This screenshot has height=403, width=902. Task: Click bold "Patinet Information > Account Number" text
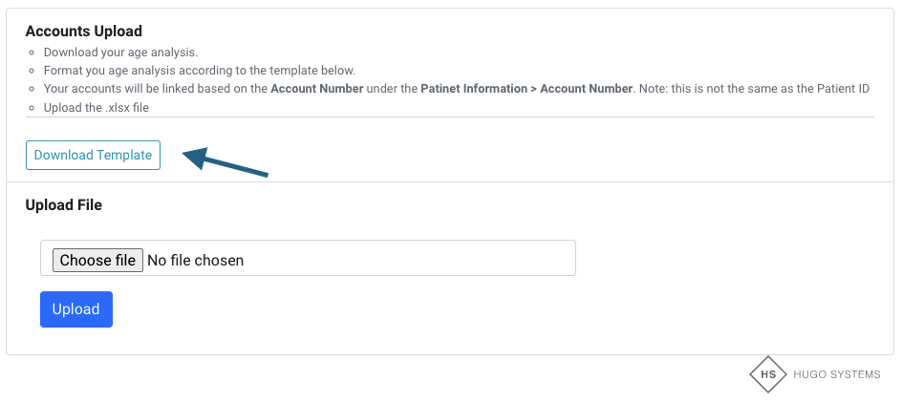pos(526,89)
